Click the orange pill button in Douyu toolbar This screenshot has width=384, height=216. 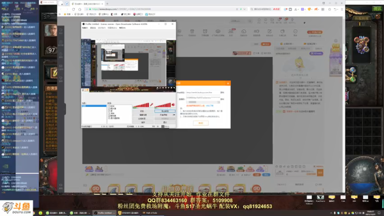point(315,32)
